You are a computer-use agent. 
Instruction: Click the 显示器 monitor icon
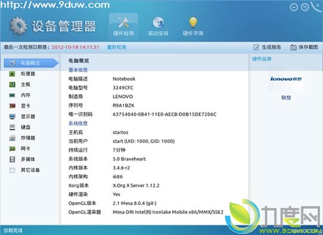click(13, 117)
